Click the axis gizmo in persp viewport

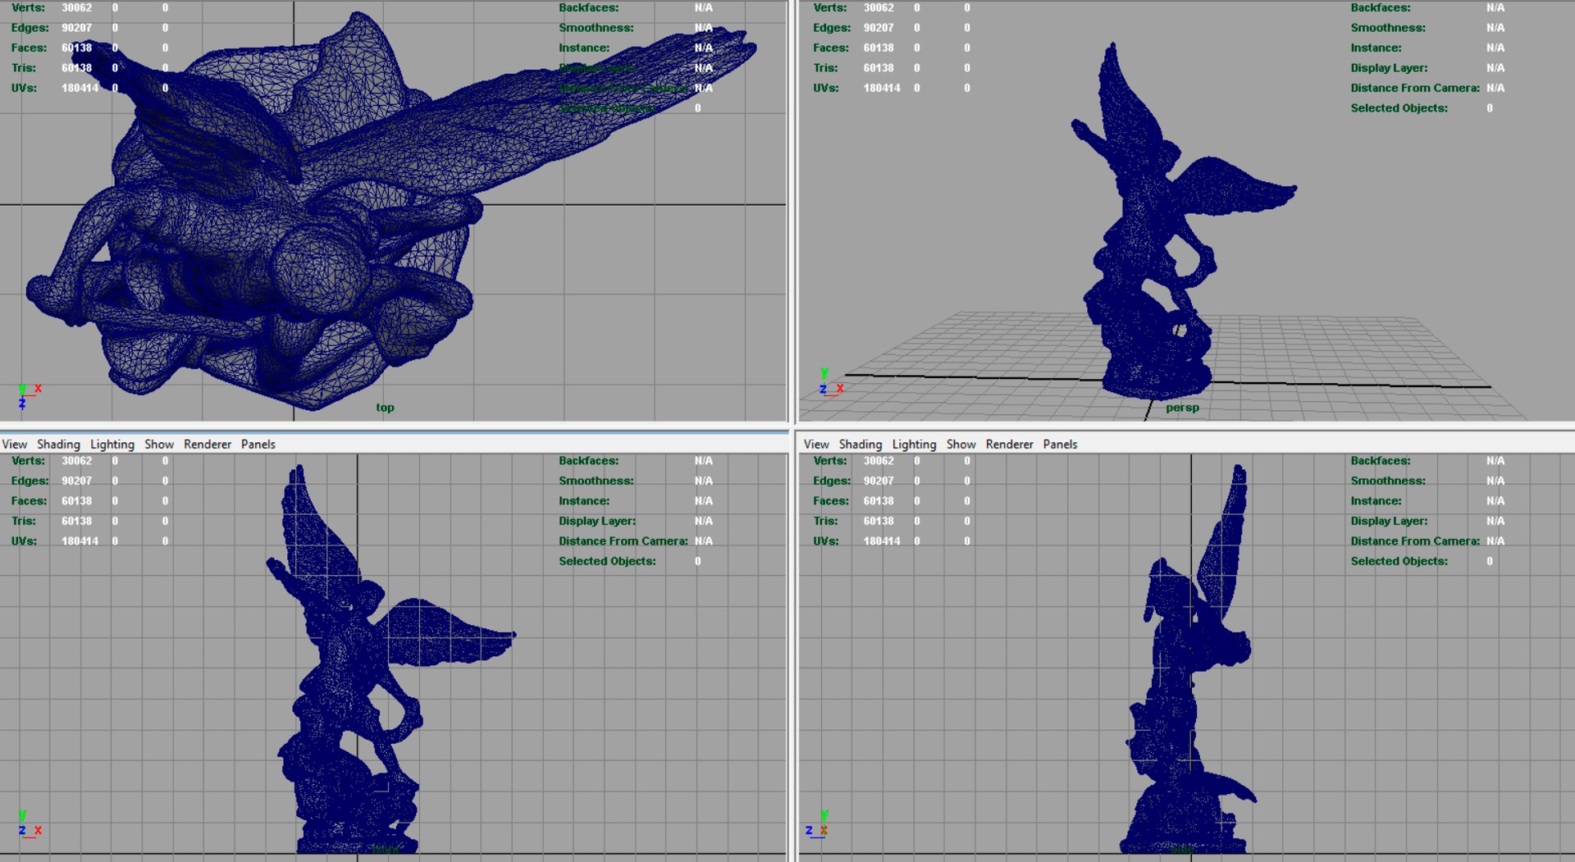click(x=831, y=384)
